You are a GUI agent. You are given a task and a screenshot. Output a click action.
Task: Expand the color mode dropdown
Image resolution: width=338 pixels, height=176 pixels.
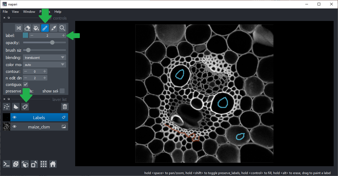click(45, 65)
